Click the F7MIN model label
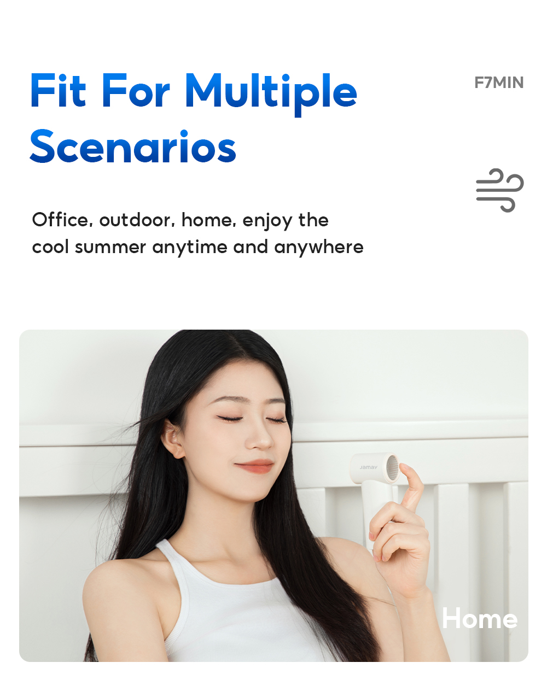The image size is (547, 680). [499, 83]
